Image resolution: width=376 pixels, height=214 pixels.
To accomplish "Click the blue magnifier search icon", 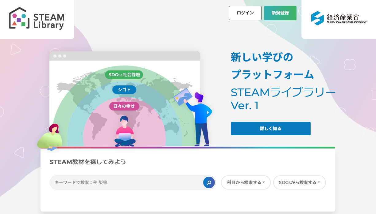I will tap(209, 182).
